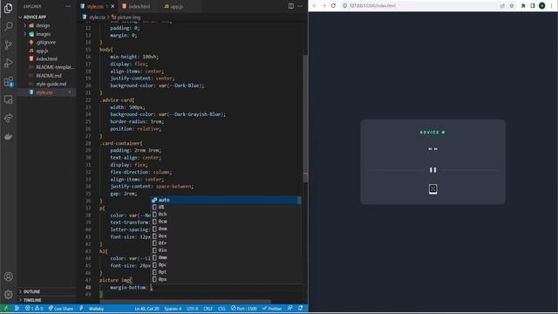558x314 pixels.
Task: Click the dice button on the advice card
Action: (x=432, y=188)
